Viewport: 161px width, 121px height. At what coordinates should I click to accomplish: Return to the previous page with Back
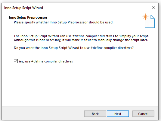click(95, 114)
